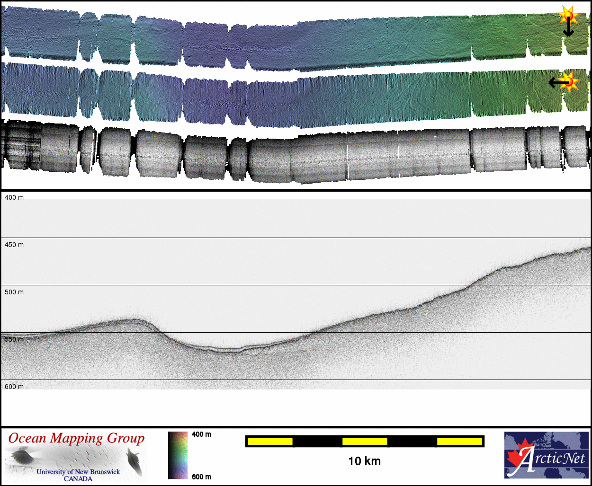Click the black downward illumination arrow

[568, 29]
